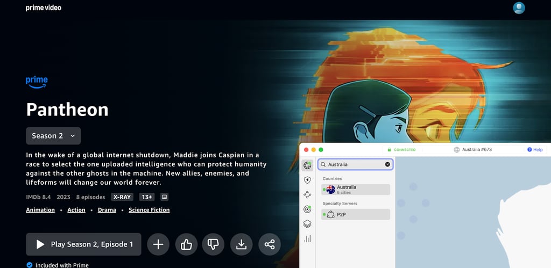Open the target radar icon in VPN sidebar
This screenshot has height=268, width=551.
(x=307, y=209)
